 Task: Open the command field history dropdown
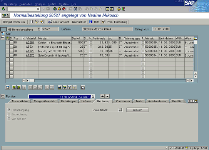(x=38, y=9)
